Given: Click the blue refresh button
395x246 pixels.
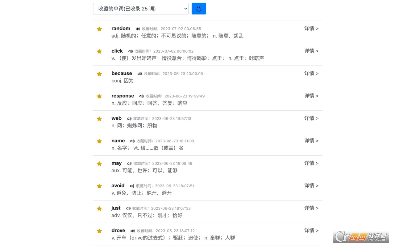Looking at the screenshot, I should 199,9.
